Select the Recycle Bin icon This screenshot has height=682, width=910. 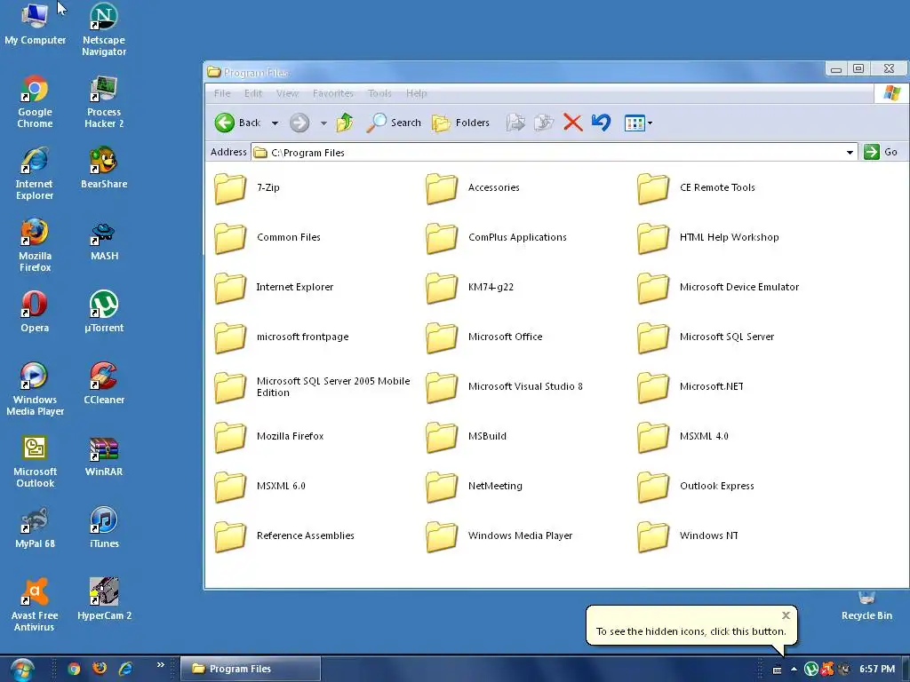pyautogui.click(x=866, y=606)
